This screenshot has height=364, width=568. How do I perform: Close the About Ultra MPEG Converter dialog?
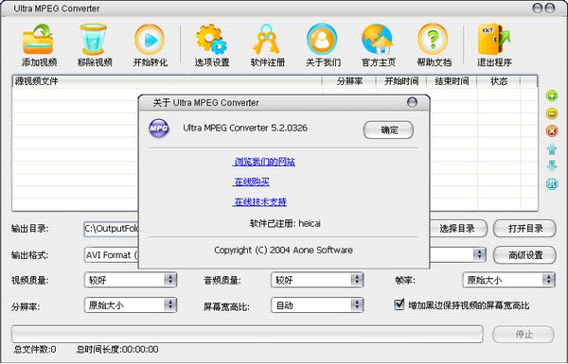click(x=412, y=102)
